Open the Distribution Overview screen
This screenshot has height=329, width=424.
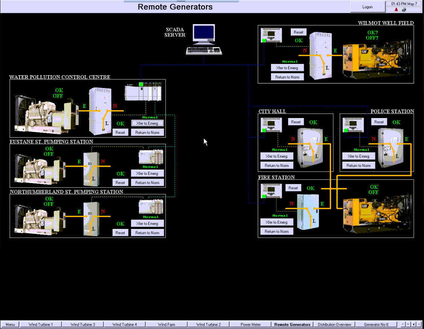pos(334,324)
